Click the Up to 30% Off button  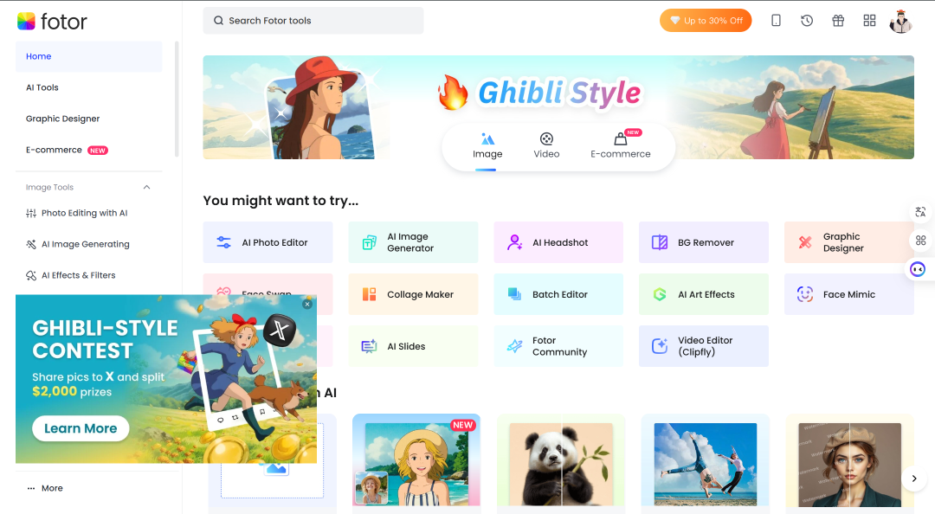(x=706, y=20)
